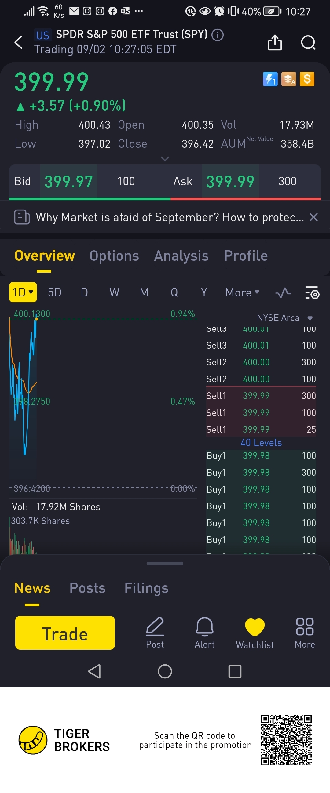Read the September market article headline
Image resolution: width=330 pixels, height=793 pixels.
click(x=170, y=217)
